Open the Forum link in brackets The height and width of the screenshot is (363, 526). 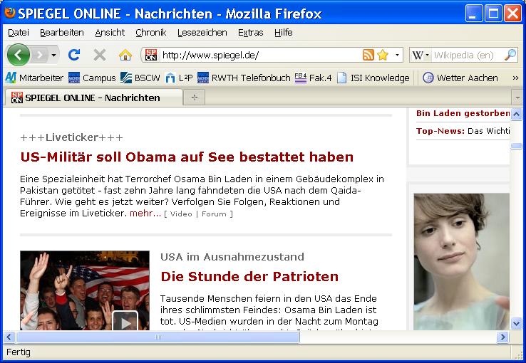click(214, 214)
